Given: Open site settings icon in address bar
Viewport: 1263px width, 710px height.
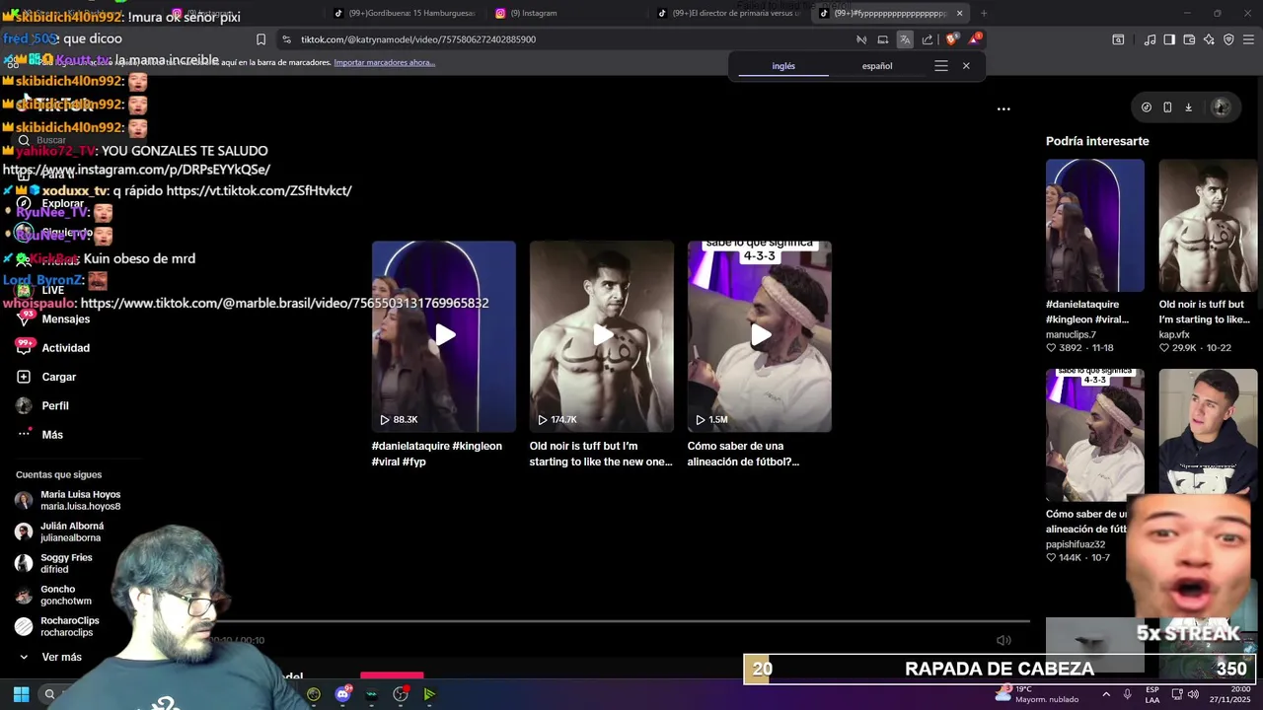Looking at the screenshot, I should [x=286, y=39].
